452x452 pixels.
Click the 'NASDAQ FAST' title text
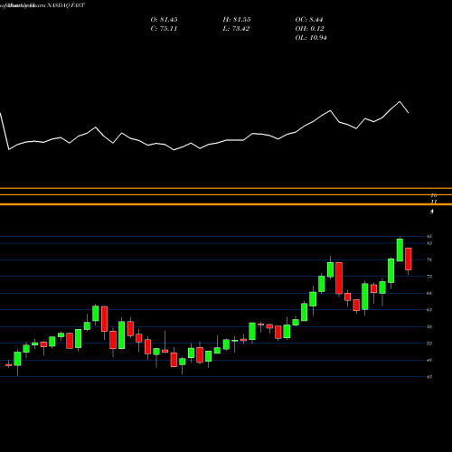click(66, 5)
